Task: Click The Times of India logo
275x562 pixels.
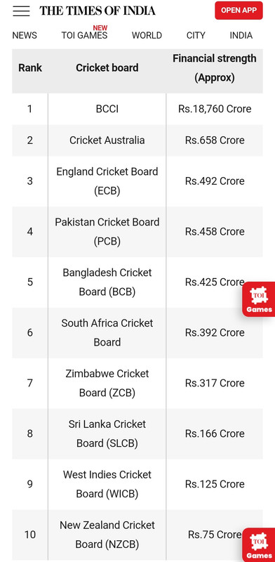Action: coord(98,11)
